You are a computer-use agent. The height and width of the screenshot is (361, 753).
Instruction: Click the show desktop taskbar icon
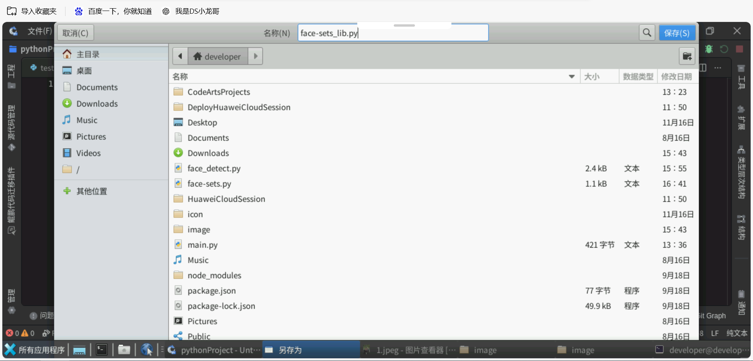(79, 350)
